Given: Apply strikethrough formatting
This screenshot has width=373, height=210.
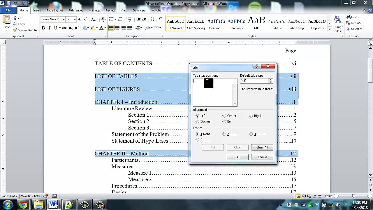Looking at the screenshot, I should [64, 28].
